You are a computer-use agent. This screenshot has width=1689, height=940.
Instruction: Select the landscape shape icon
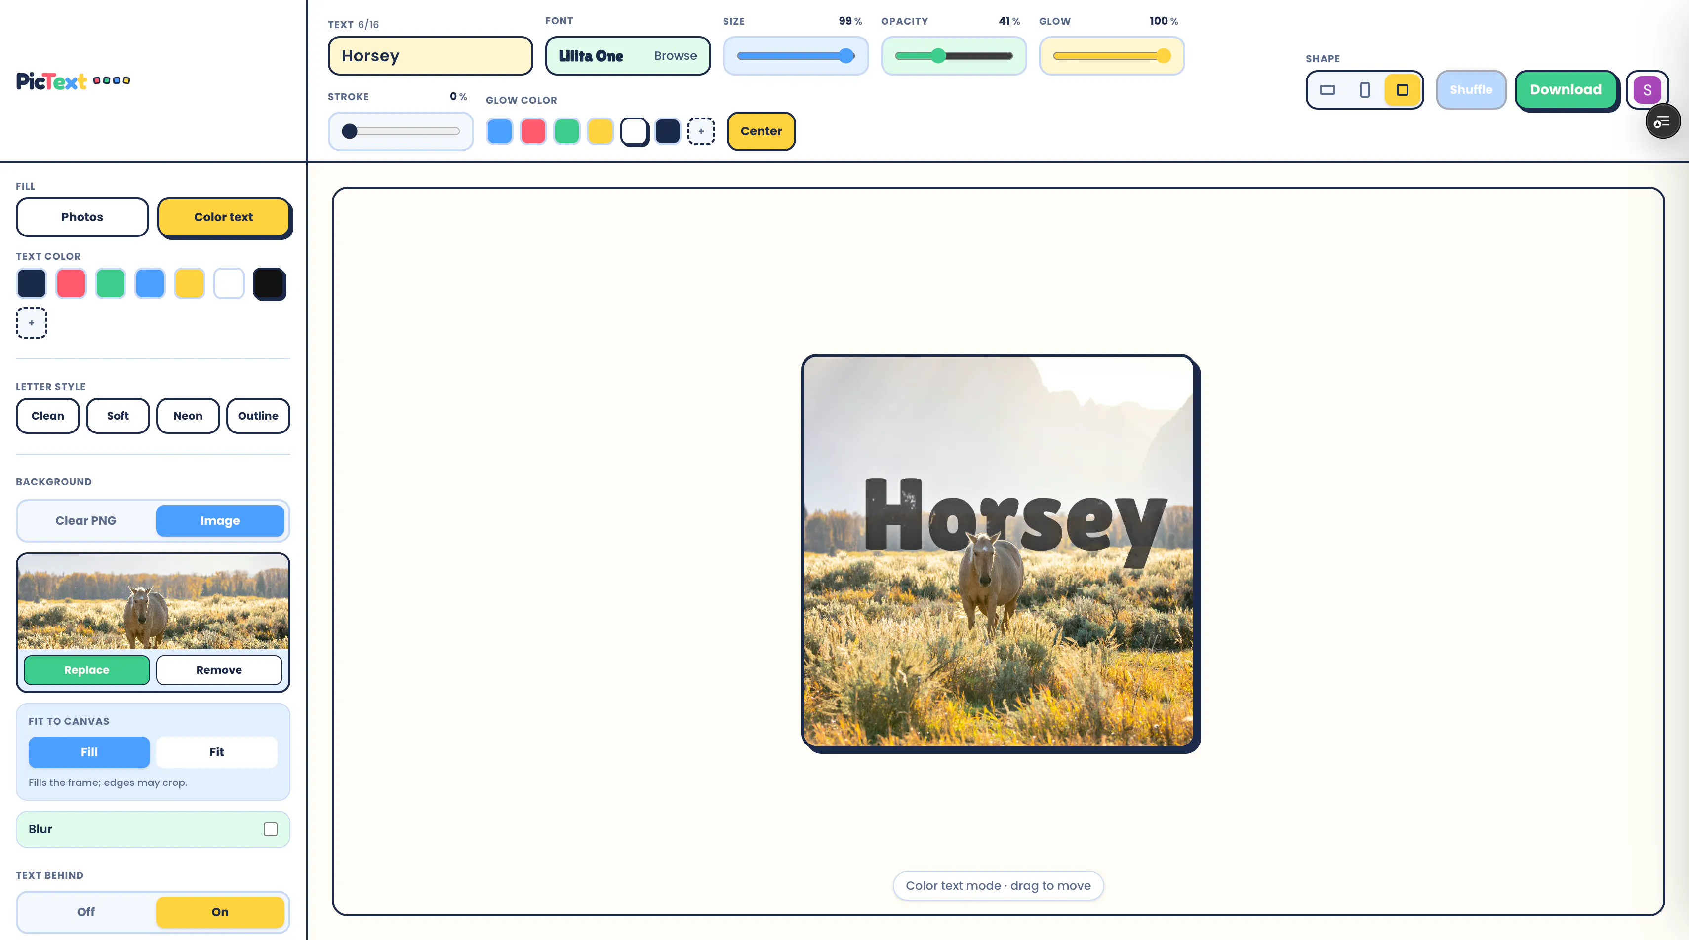click(1327, 90)
